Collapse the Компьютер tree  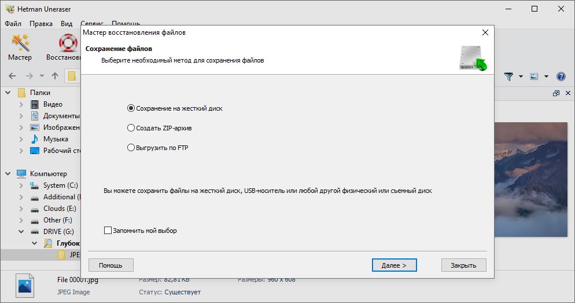(8, 174)
